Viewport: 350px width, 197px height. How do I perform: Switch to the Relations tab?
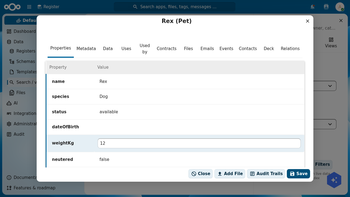(x=290, y=49)
